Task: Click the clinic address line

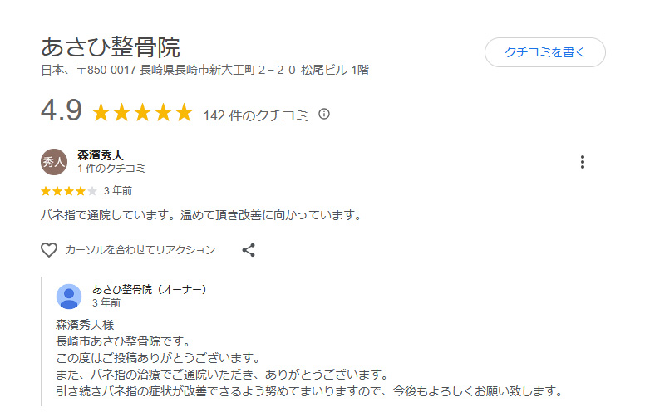Action: pos(204,70)
